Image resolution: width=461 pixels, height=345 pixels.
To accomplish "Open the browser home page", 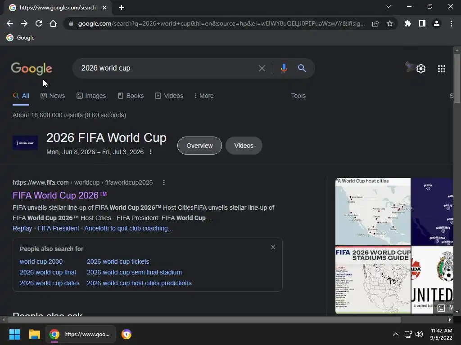I will tap(53, 23).
